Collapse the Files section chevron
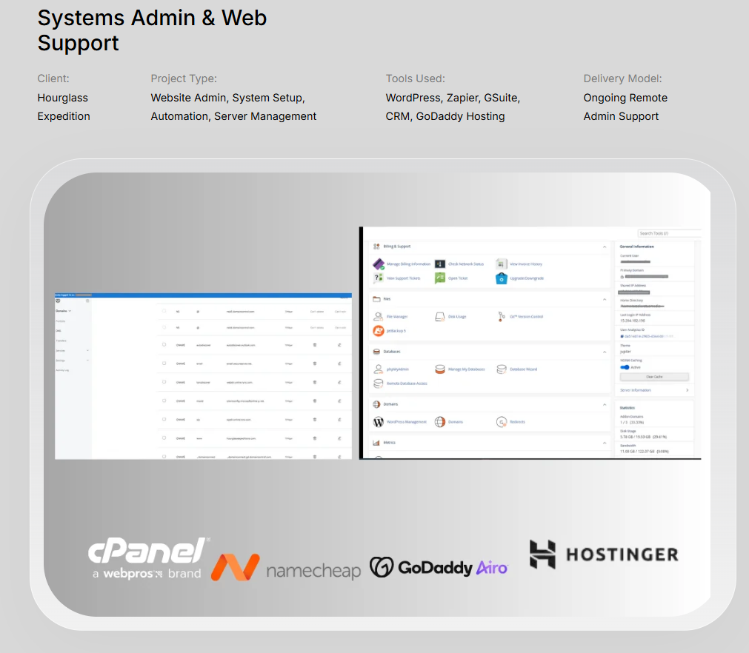This screenshot has width=749, height=653. click(x=605, y=299)
